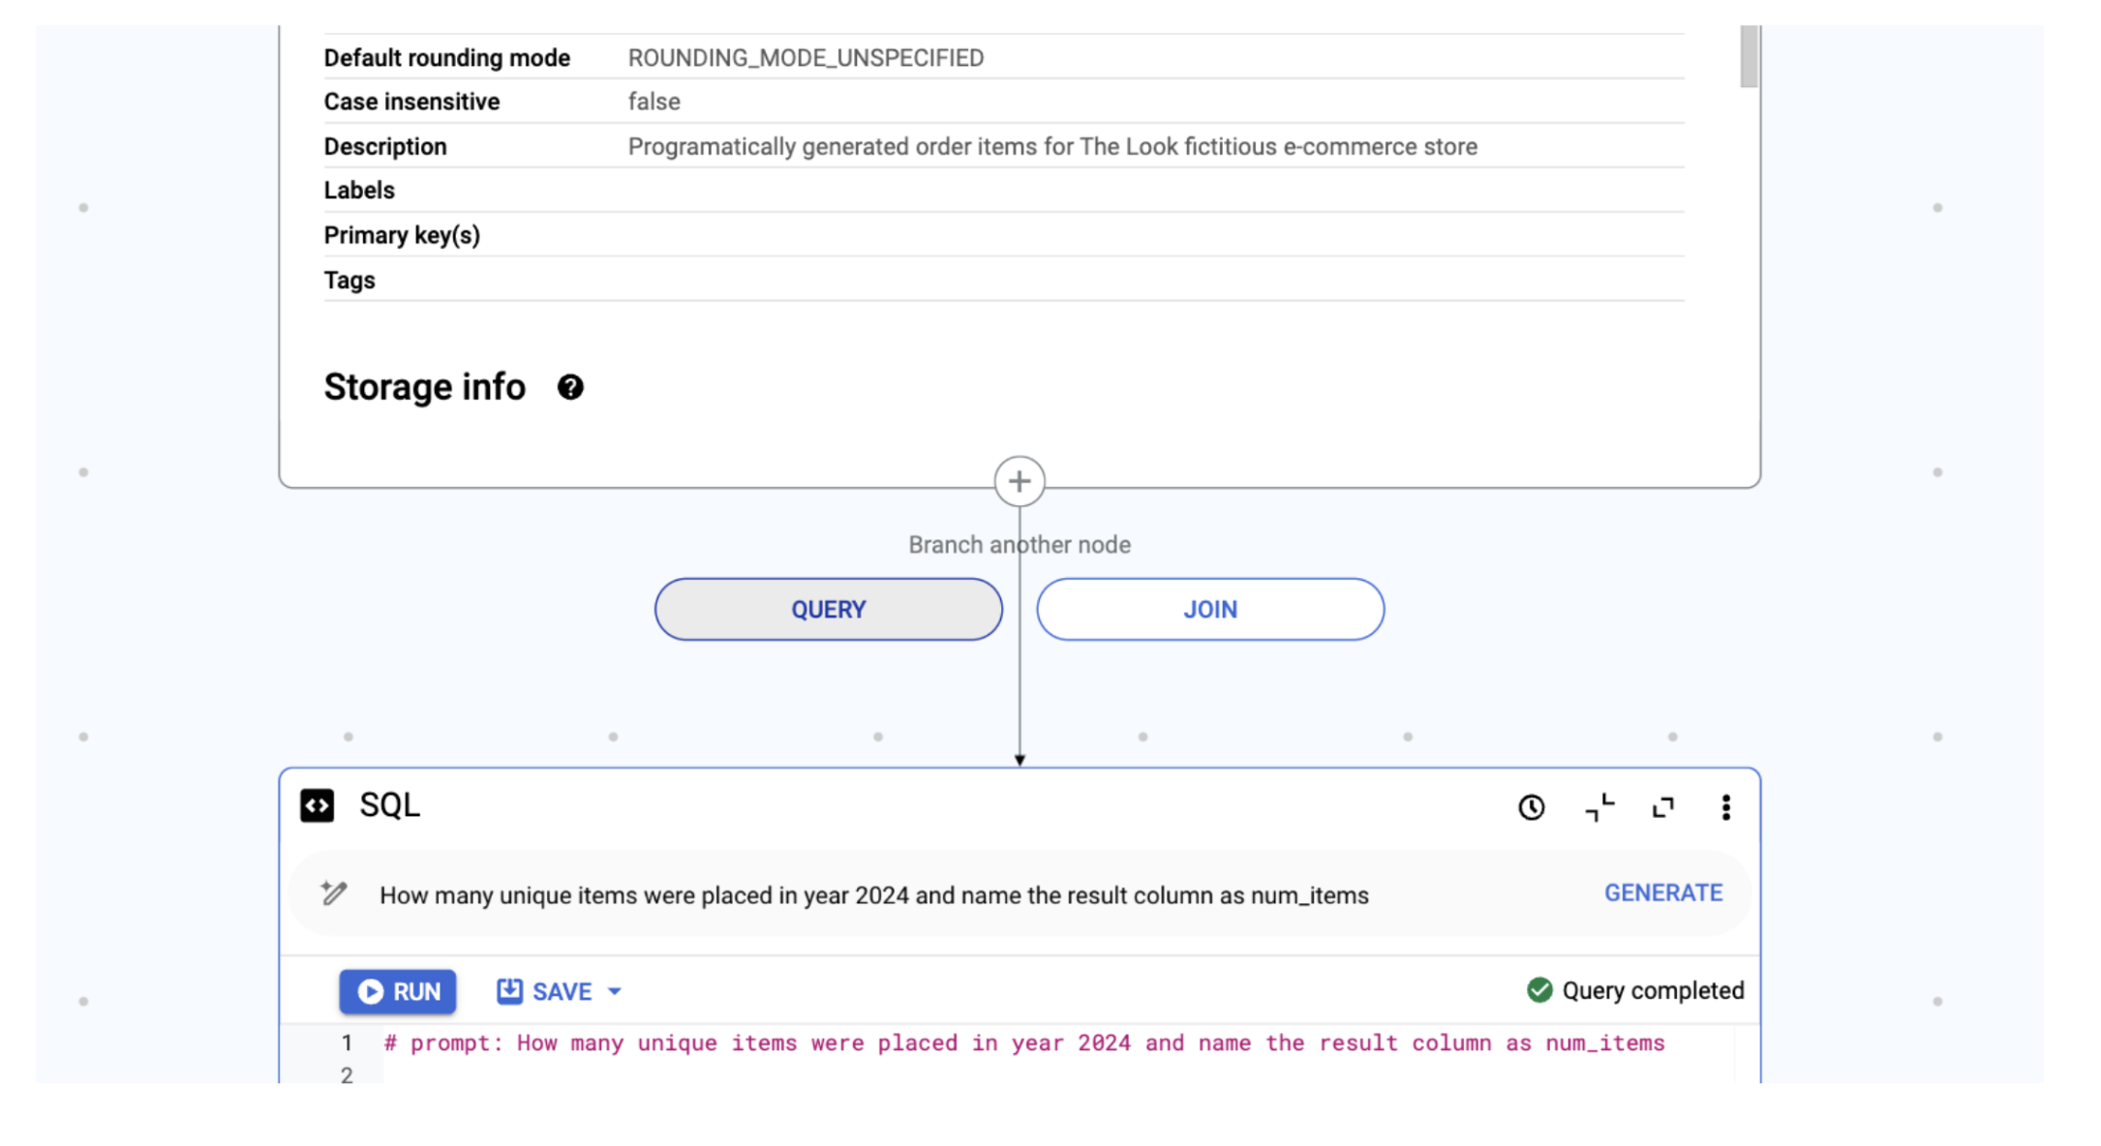Open query history clock icon
Screen dimensions: 2101x1146
[x=1531, y=807]
